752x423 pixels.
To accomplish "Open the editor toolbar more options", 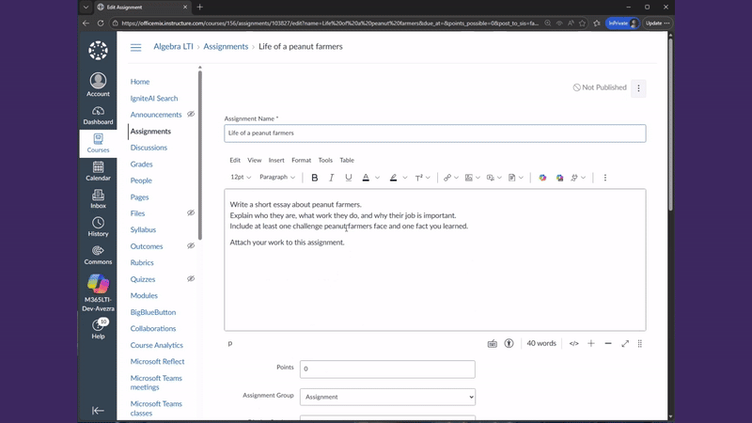I will pos(605,178).
